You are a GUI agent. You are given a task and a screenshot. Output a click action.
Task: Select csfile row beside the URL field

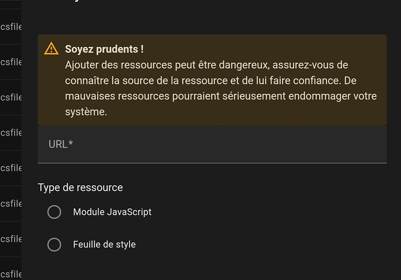point(10,133)
